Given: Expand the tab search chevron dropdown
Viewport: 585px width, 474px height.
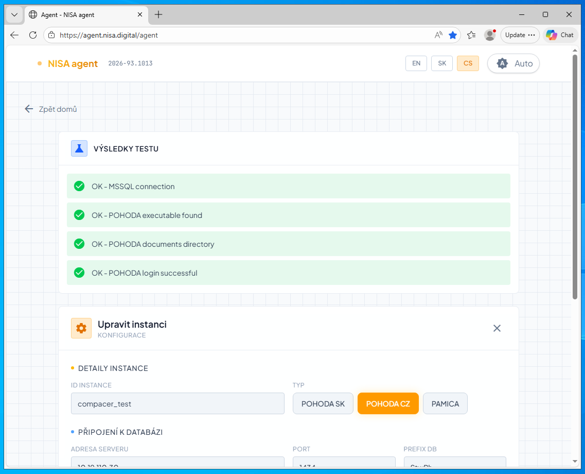Looking at the screenshot, I should click(14, 14).
